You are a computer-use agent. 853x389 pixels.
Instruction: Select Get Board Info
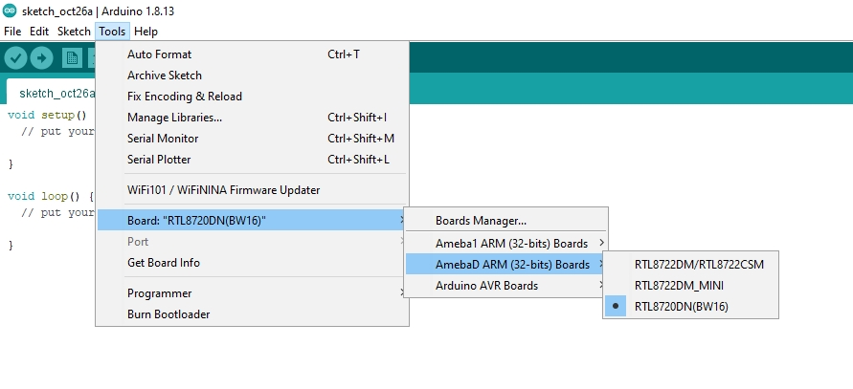(x=253, y=263)
